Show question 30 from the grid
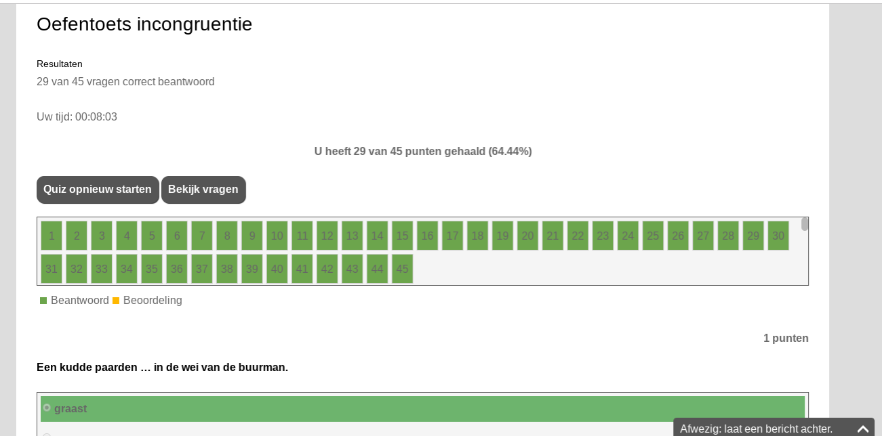The image size is (882, 436). 778,236
